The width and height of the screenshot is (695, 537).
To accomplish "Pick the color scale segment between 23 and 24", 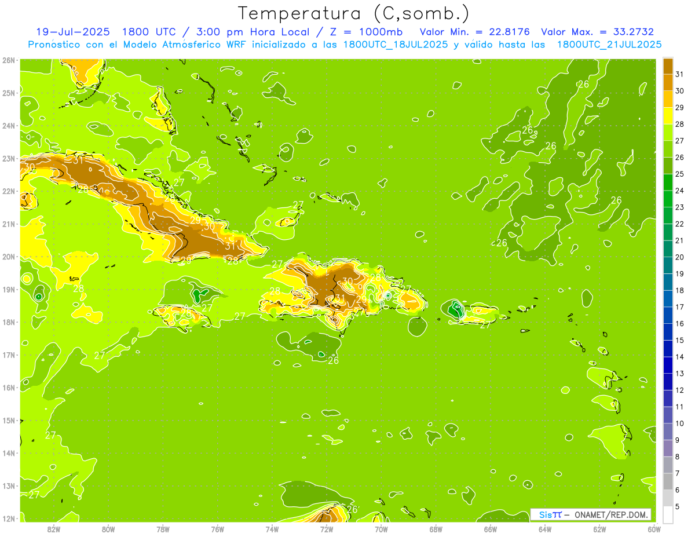I will (668, 199).
